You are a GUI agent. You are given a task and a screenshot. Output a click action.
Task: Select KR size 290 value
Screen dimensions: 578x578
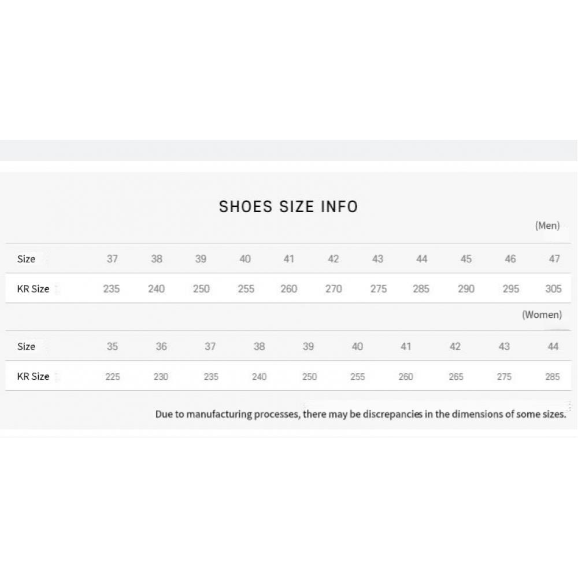[x=466, y=288]
